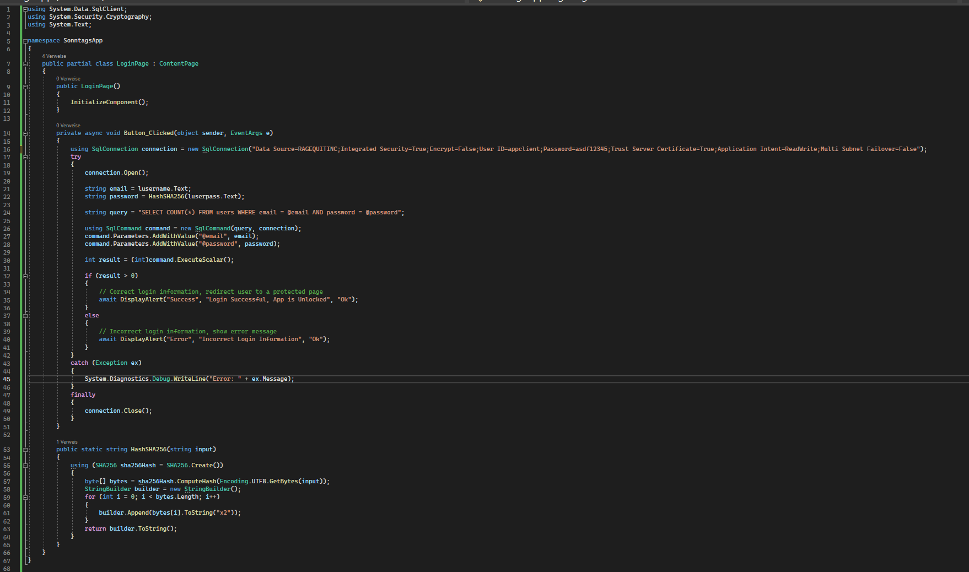Open '0 Verweise' above LoginPage() constructor
This screenshot has height=572, width=969.
68,79
